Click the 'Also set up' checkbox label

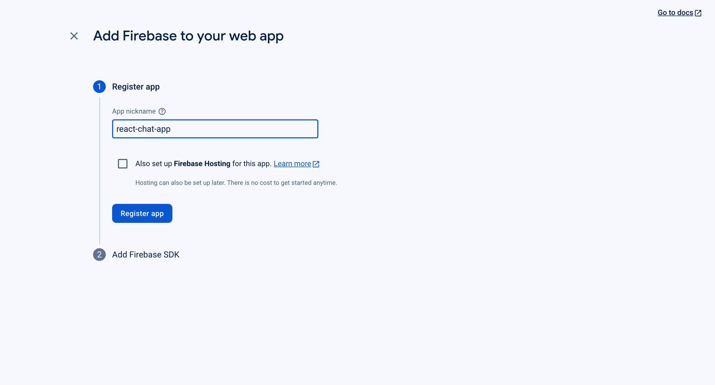click(x=154, y=164)
